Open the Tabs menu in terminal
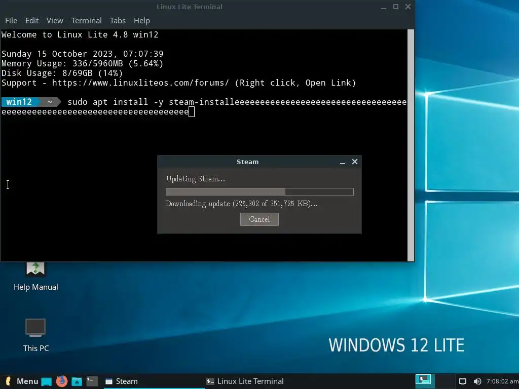This screenshot has height=389, width=519. tap(118, 20)
